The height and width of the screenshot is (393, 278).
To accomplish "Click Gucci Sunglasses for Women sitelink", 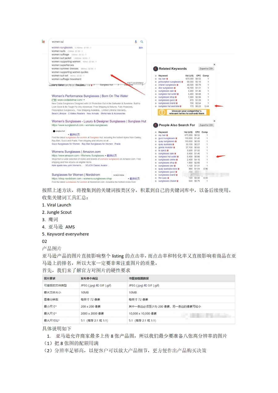I will pos(66,144).
